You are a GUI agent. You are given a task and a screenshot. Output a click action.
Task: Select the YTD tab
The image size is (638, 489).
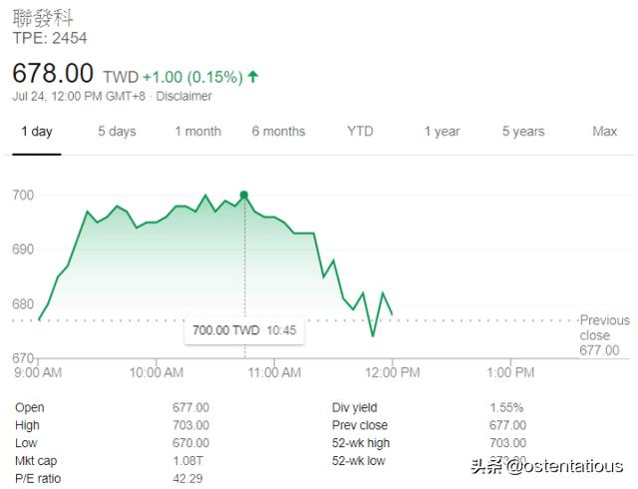[360, 131]
